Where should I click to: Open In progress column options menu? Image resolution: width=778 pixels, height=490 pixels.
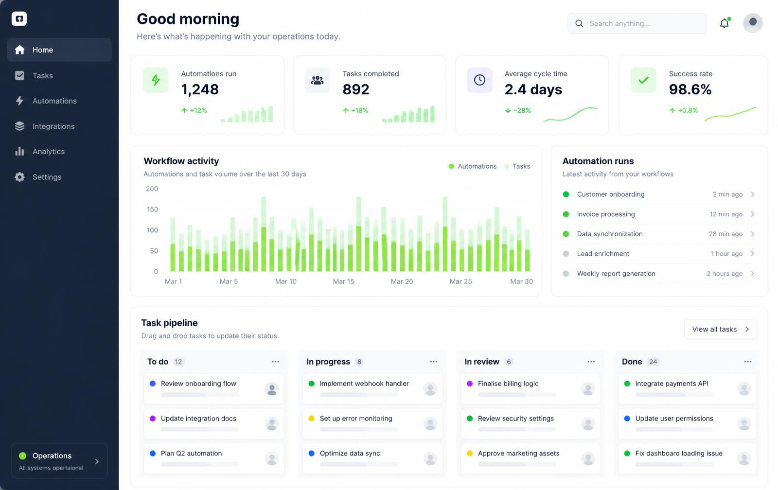pyautogui.click(x=434, y=362)
